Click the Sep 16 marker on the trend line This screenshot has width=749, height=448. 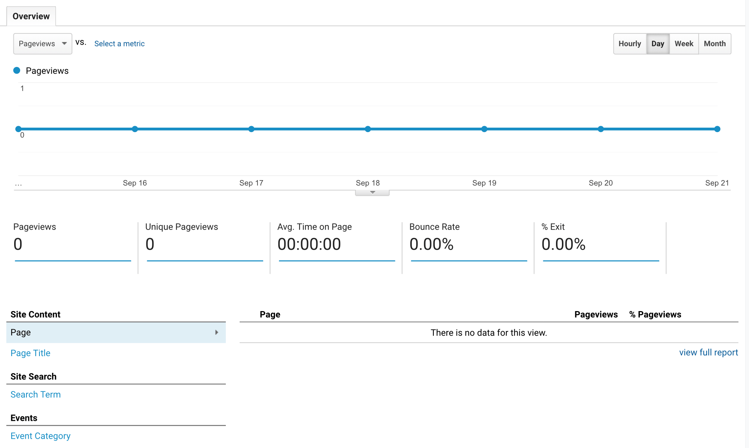click(135, 129)
